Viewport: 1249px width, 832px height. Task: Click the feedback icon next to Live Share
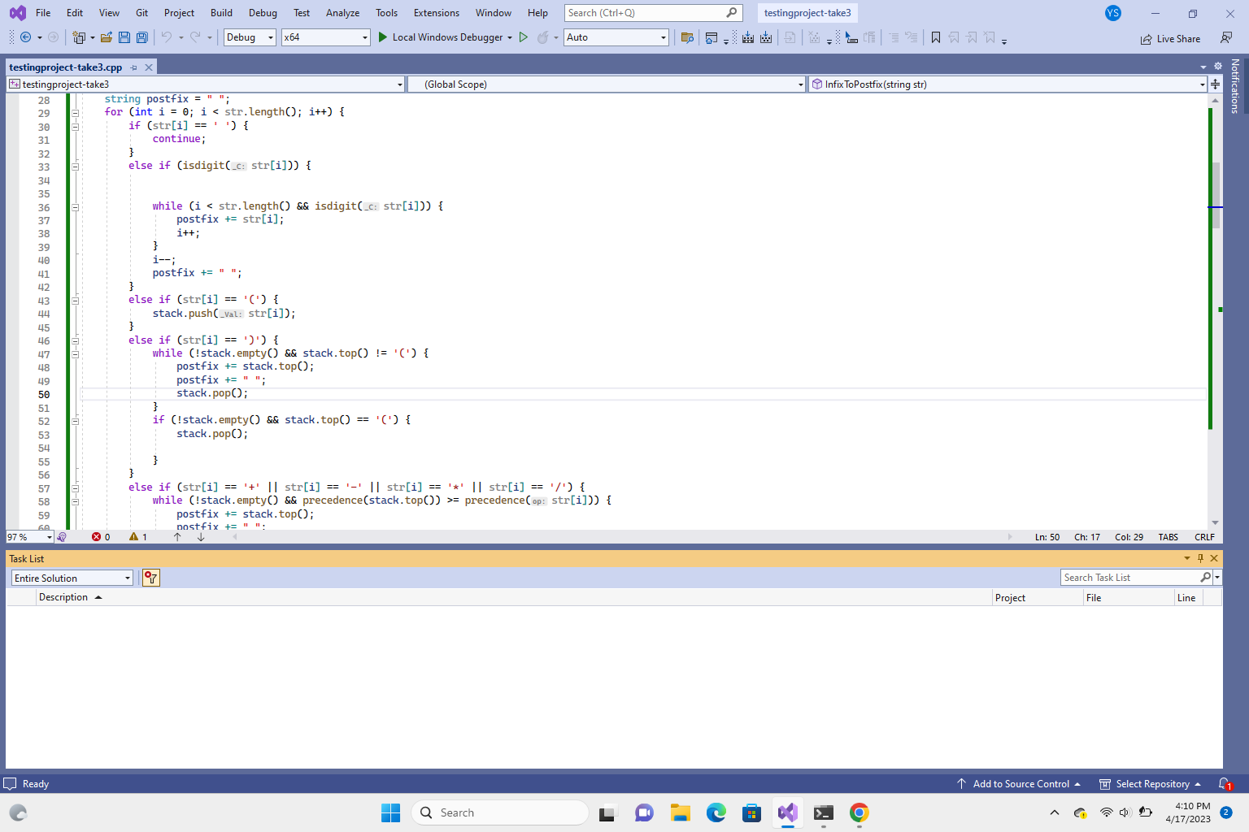[x=1226, y=38]
